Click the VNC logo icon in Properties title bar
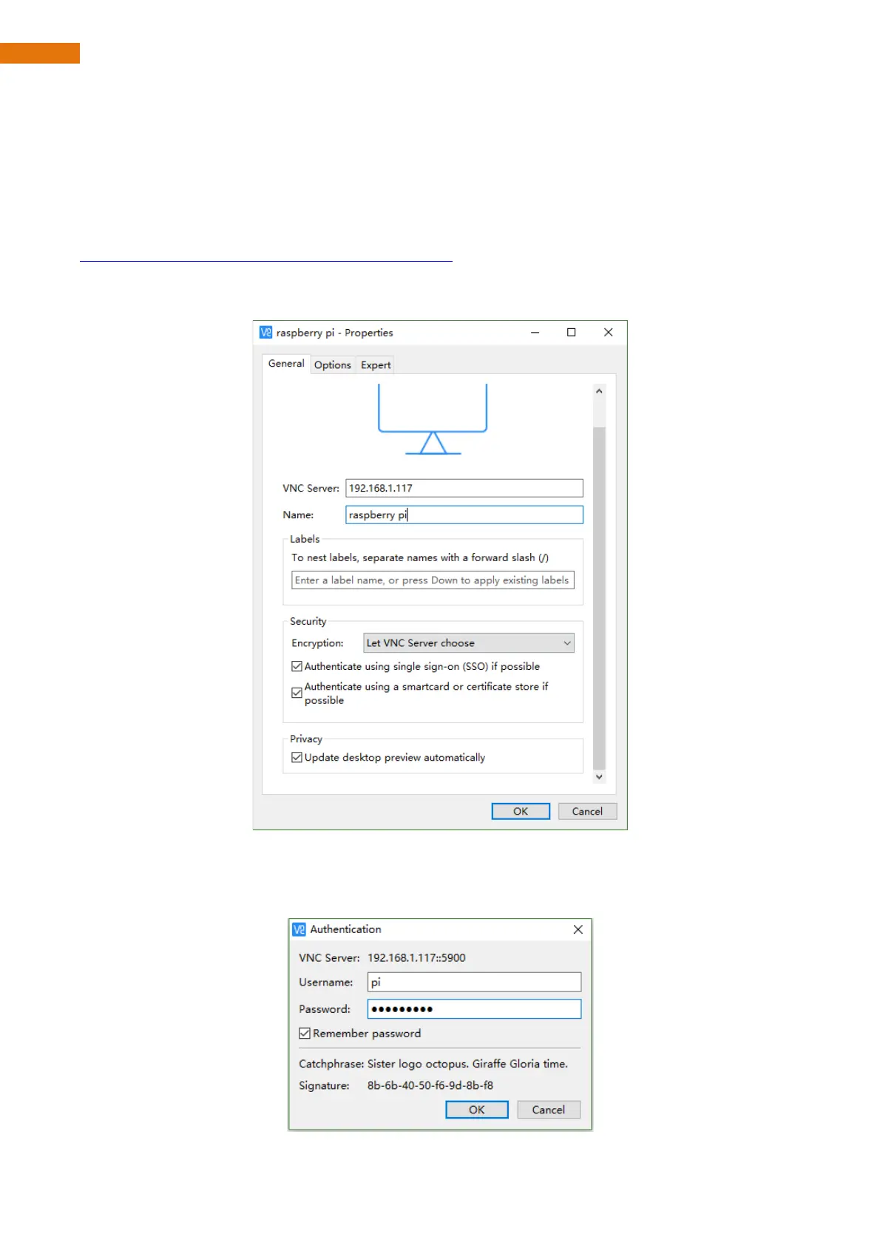 [x=265, y=333]
